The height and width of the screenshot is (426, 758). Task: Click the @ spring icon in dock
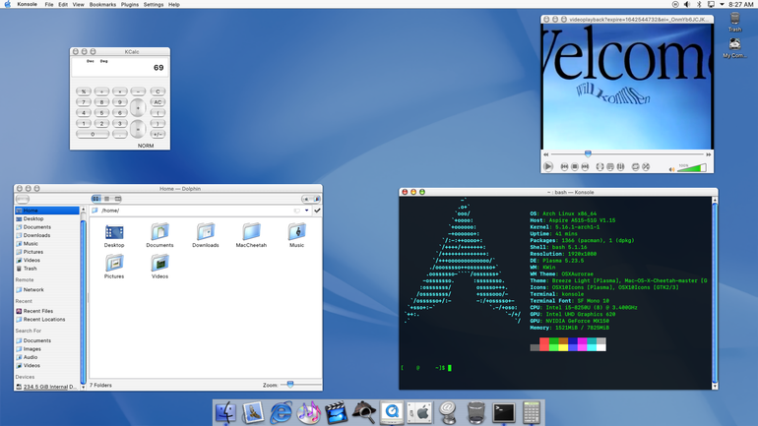tap(448, 413)
